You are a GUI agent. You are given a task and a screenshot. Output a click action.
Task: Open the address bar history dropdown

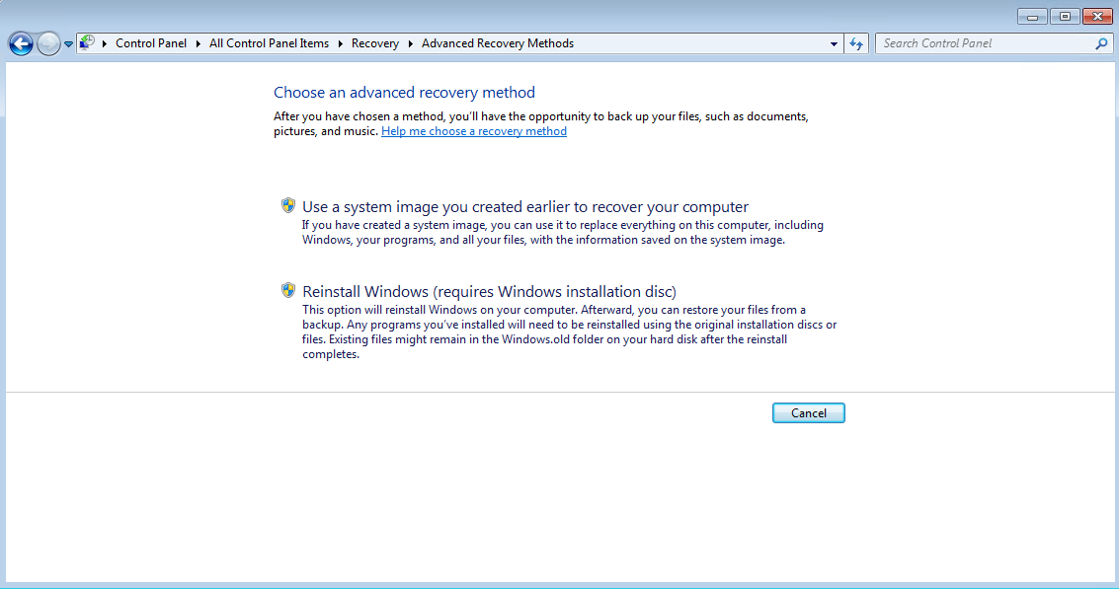[x=834, y=44]
